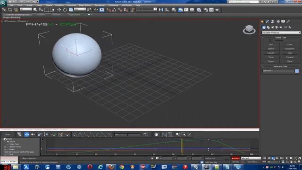Open the Rendering menu
This screenshot has width=302, height=170.
[x=100, y=5]
